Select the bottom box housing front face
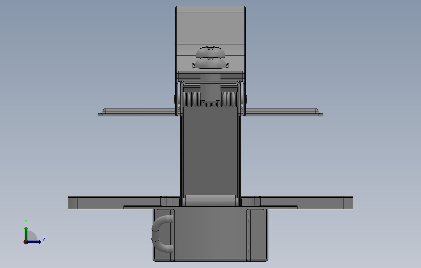Viewport: 421px width, 268px height. tap(210, 233)
